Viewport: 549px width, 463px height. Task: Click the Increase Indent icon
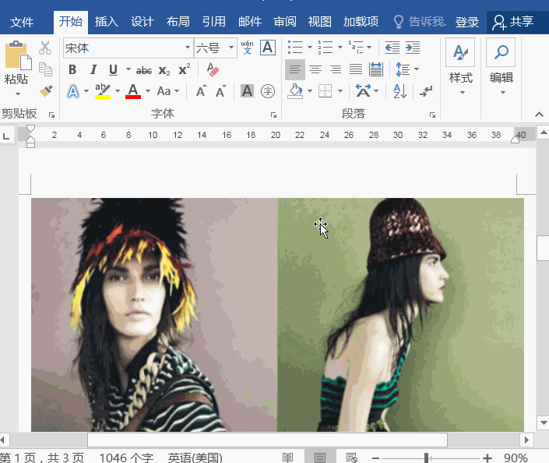tap(413, 48)
